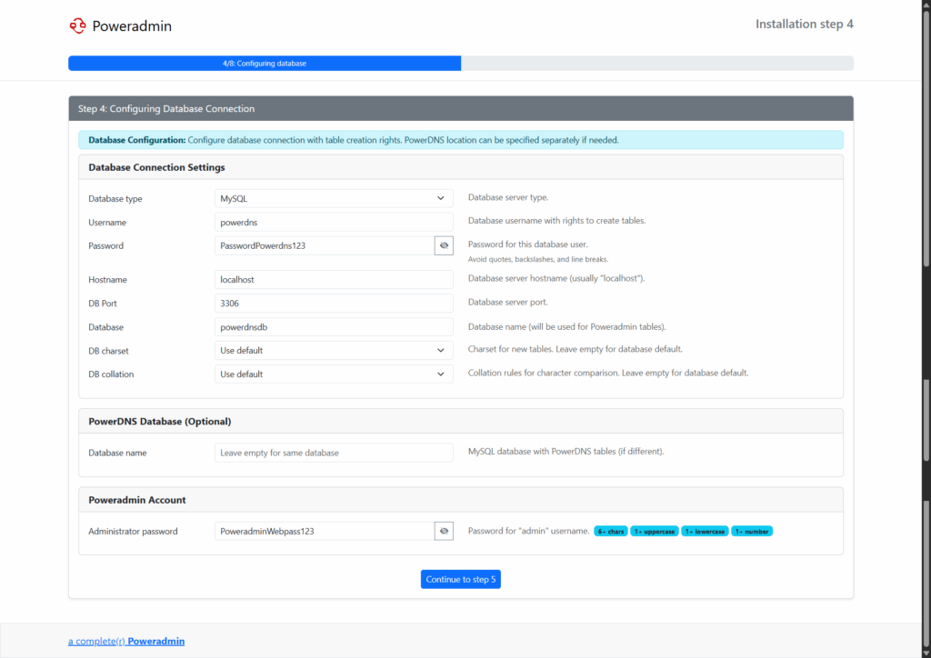The width and height of the screenshot is (931, 658).
Task: Click the Hostname field with localhost
Action: (x=334, y=279)
